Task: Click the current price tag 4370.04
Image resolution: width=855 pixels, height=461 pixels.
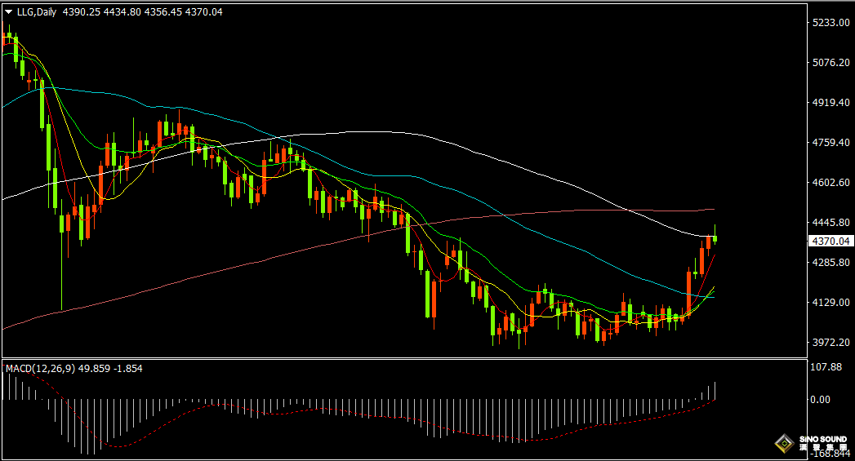Action: [x=831, y=241]
